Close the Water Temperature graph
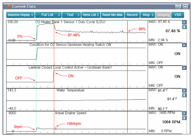This screenshot has width=193, height=137. [184, 91]
